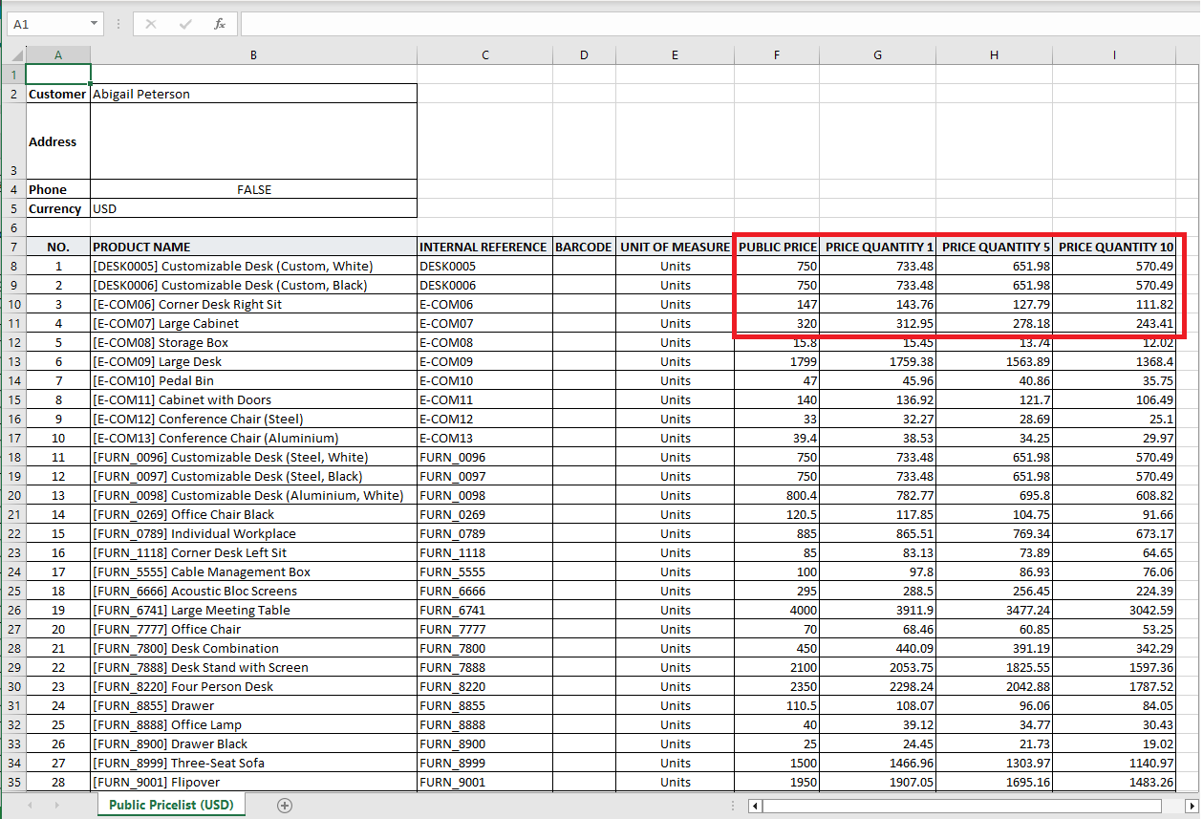The image size is (1203, 819).
Task: Click the next sheet navigation arrow
Action: [56, 806]
